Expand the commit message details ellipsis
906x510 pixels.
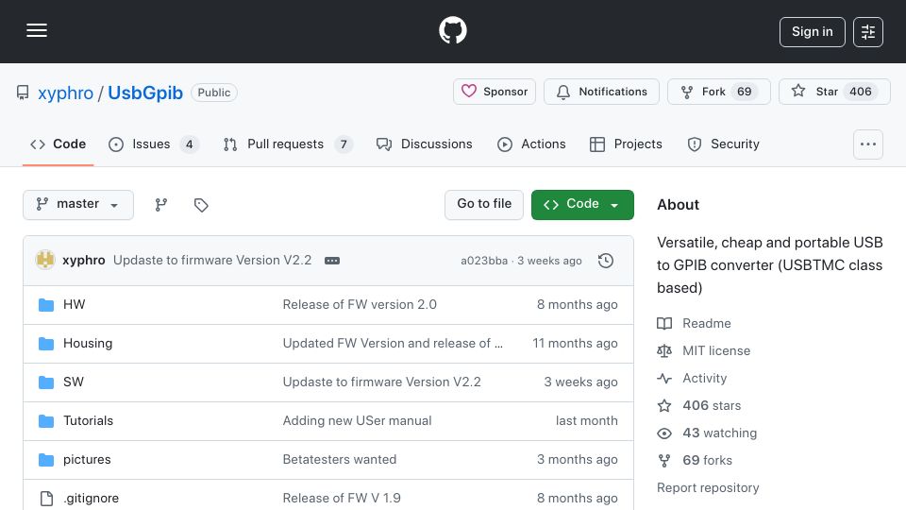pyautogui.click(x=332, y=261)
